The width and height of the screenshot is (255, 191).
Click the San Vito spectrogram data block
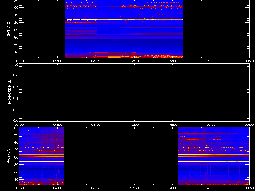coord(124,29)
